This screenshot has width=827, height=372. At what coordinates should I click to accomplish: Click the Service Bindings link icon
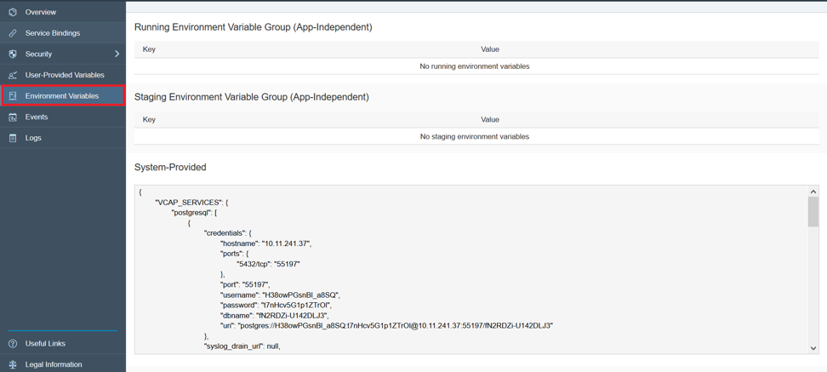(13, 33)
